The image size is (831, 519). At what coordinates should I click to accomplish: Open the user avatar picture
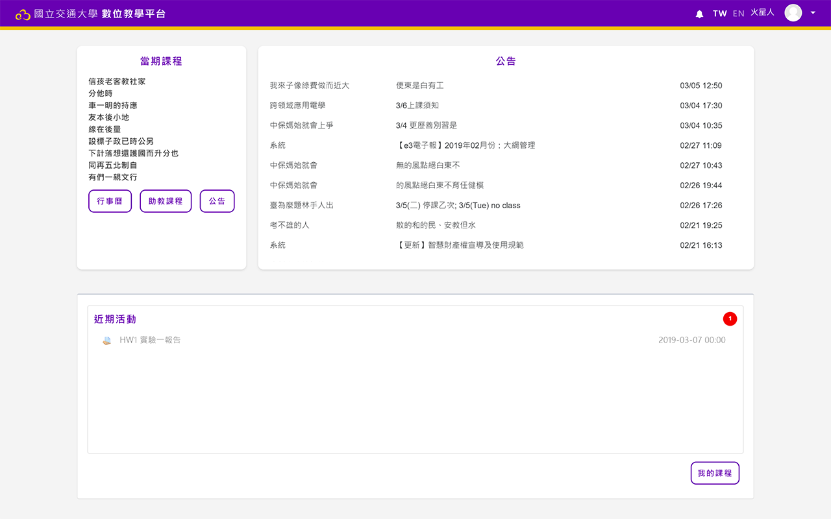(x=793, y=13)
